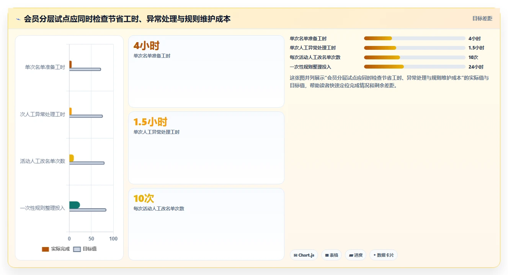
Task: Click the 一次性规则整理投入 progress bar
Action: click(x=415, y=67)
